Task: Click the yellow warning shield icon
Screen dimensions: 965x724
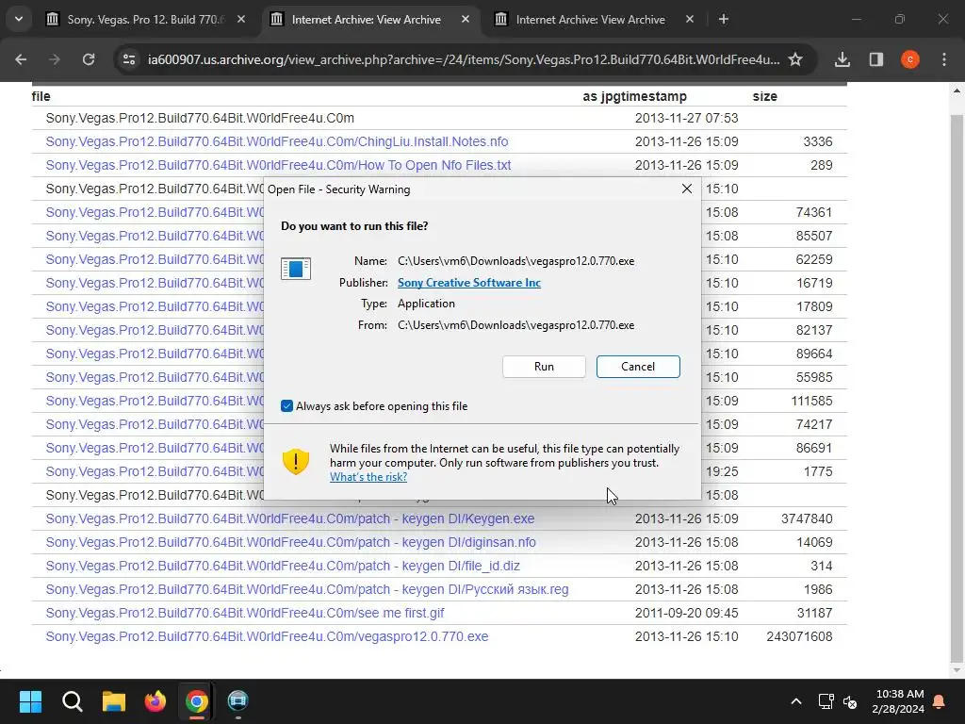Action: click(295, 461)
